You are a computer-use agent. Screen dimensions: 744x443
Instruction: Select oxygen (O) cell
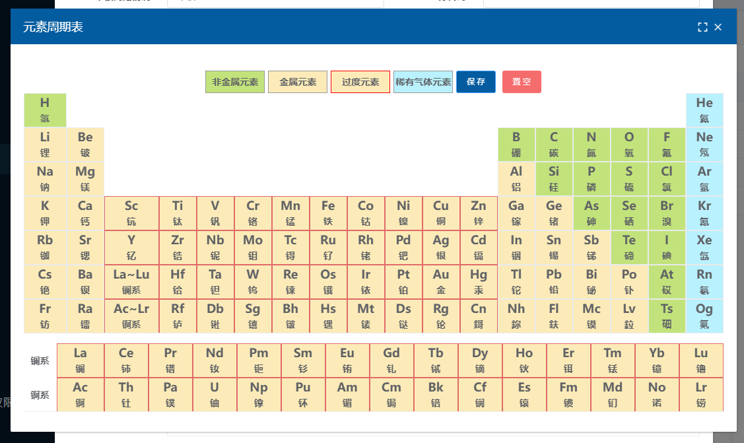(x=629, y=144)
